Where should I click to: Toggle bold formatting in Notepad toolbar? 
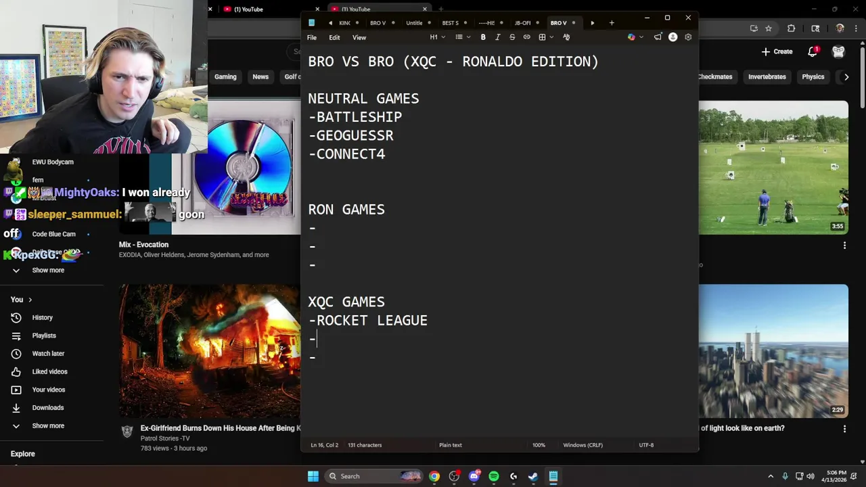pyautogui.click(x=483, y=37)
